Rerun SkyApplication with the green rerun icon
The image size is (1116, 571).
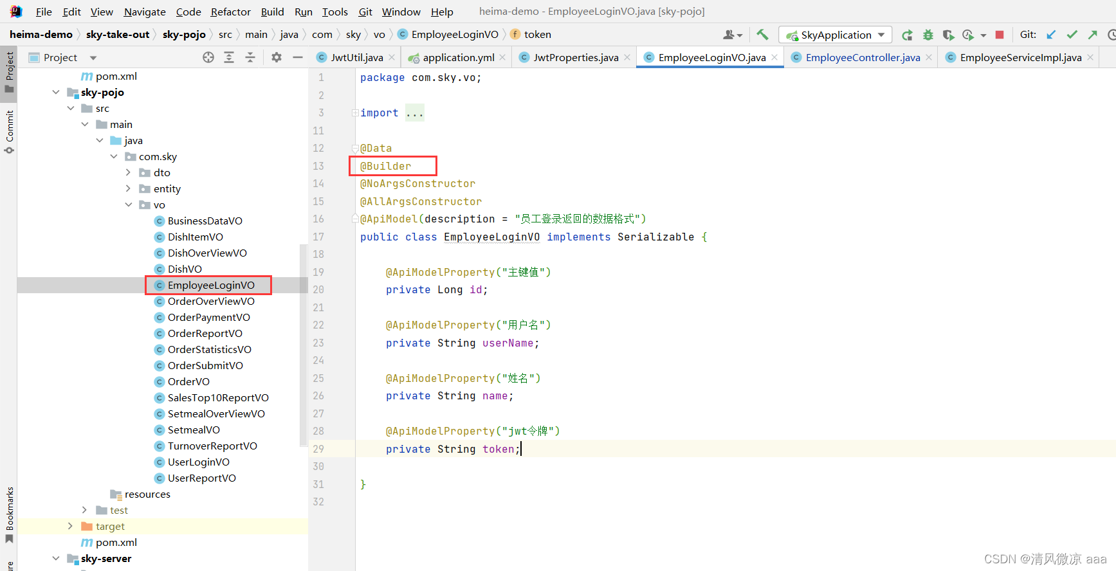click(x=907, y=35)
